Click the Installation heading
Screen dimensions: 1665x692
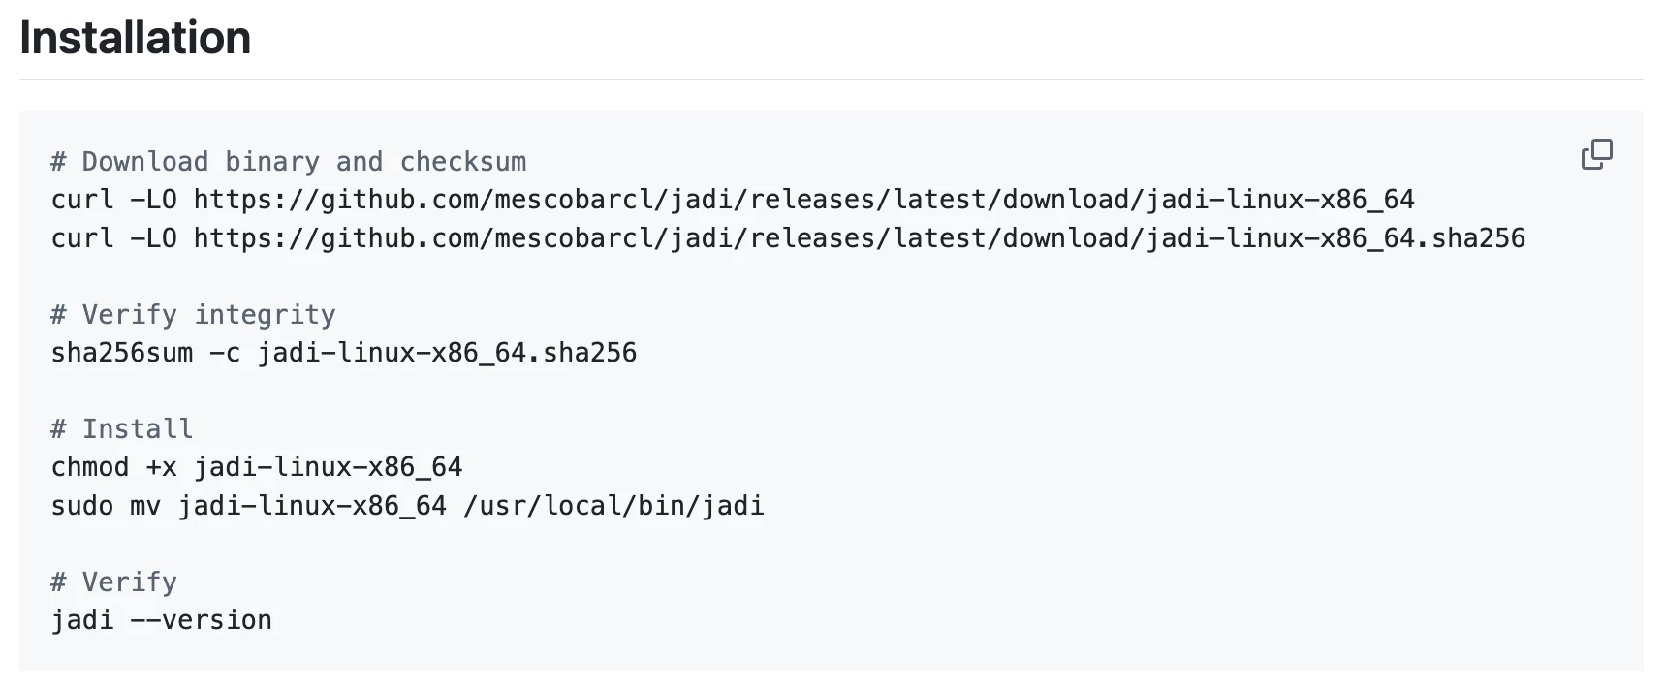(136, 39)
